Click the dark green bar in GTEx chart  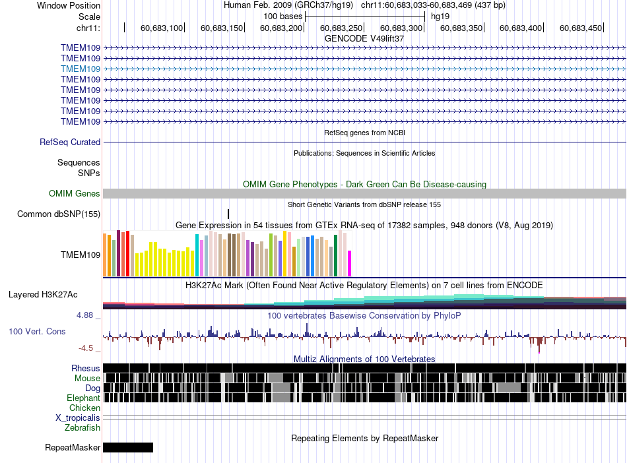point(336,255)
